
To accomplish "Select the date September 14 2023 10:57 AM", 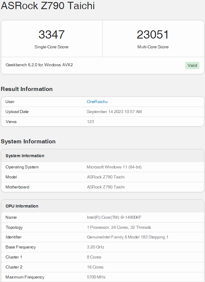I will [x=114, y=112].
